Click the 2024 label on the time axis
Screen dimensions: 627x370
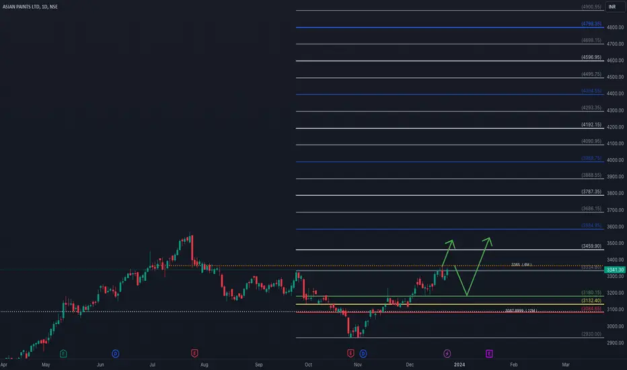459,365
